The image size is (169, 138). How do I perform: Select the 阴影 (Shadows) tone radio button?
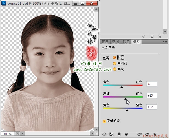point(115,58)
